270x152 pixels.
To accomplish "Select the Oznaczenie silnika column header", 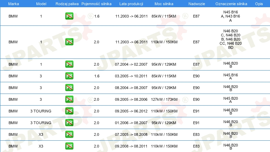I will (x=231, y=4).
